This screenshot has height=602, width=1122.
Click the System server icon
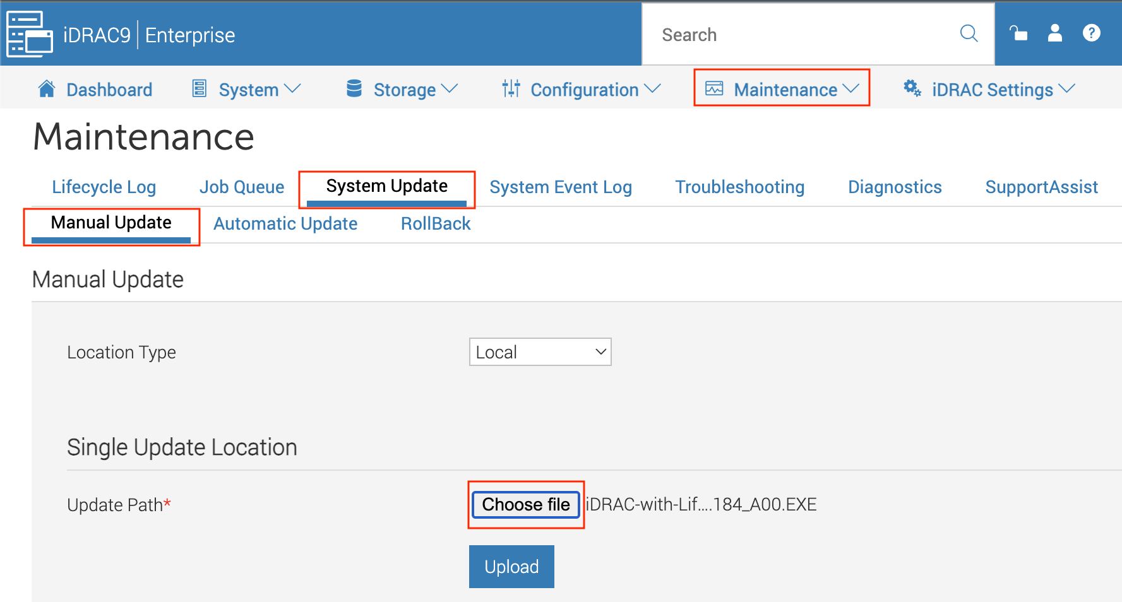pyautogui.click(x=200, y=88)
